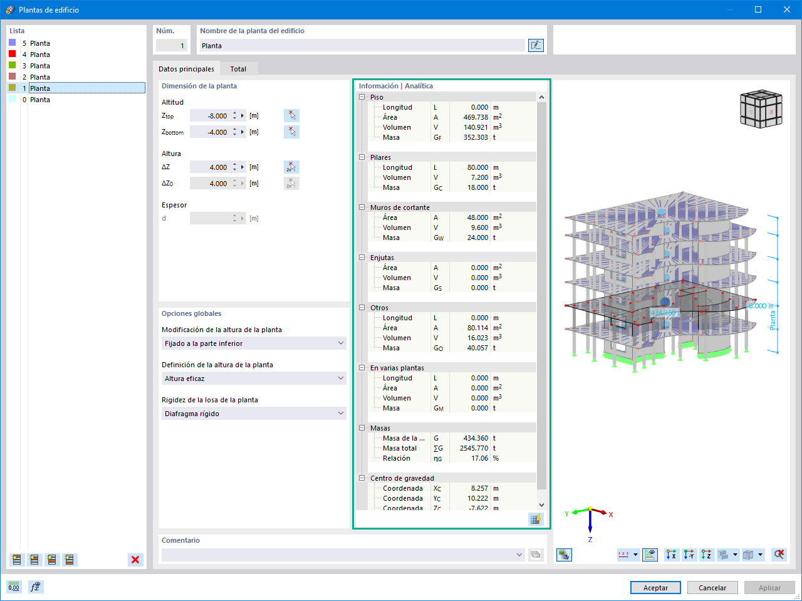802x601 pixels.
Task: Open the story height modification dropdown
Action: pyautogui.click(x=254, y=343)
